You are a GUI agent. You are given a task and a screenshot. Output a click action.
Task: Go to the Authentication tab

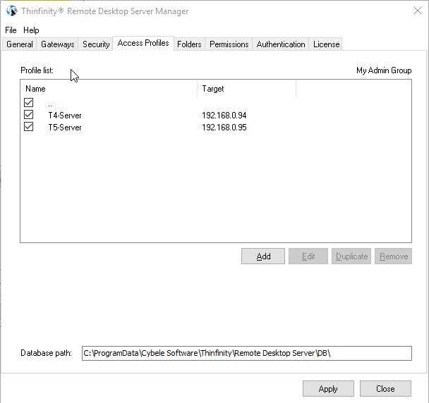coord(281,44)
